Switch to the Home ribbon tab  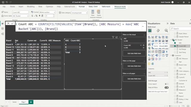[13, 7]
